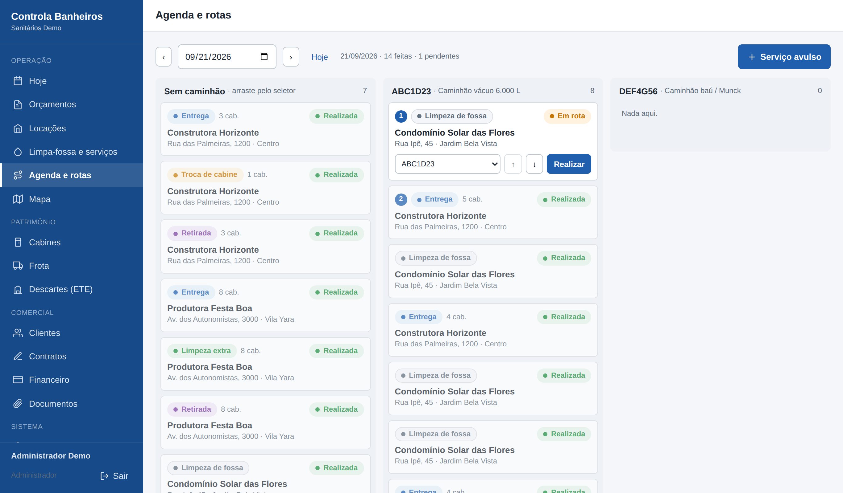This screenshot has height=493, width=843.
Task: Click the Frota truck icon
Action: click(x=18, y=266)
